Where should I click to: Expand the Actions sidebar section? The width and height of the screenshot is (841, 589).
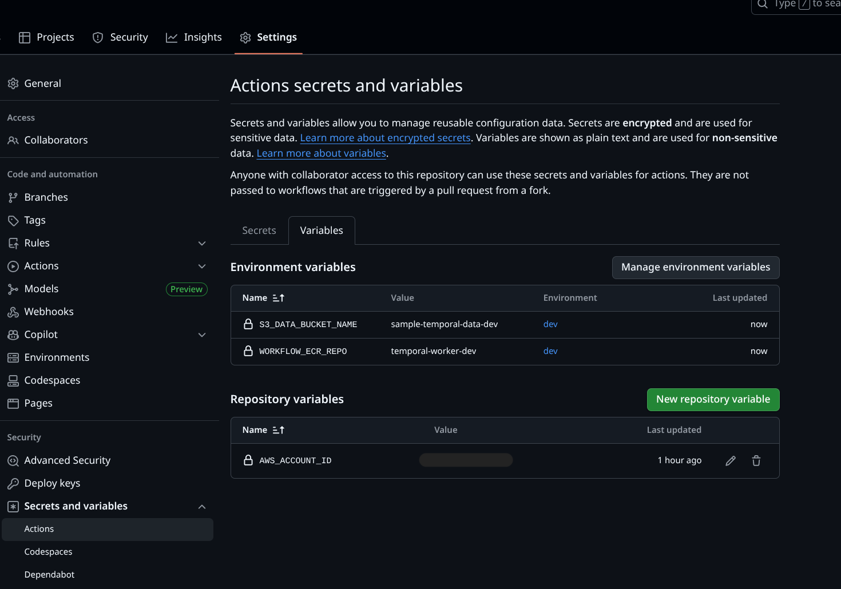[201, 266]
